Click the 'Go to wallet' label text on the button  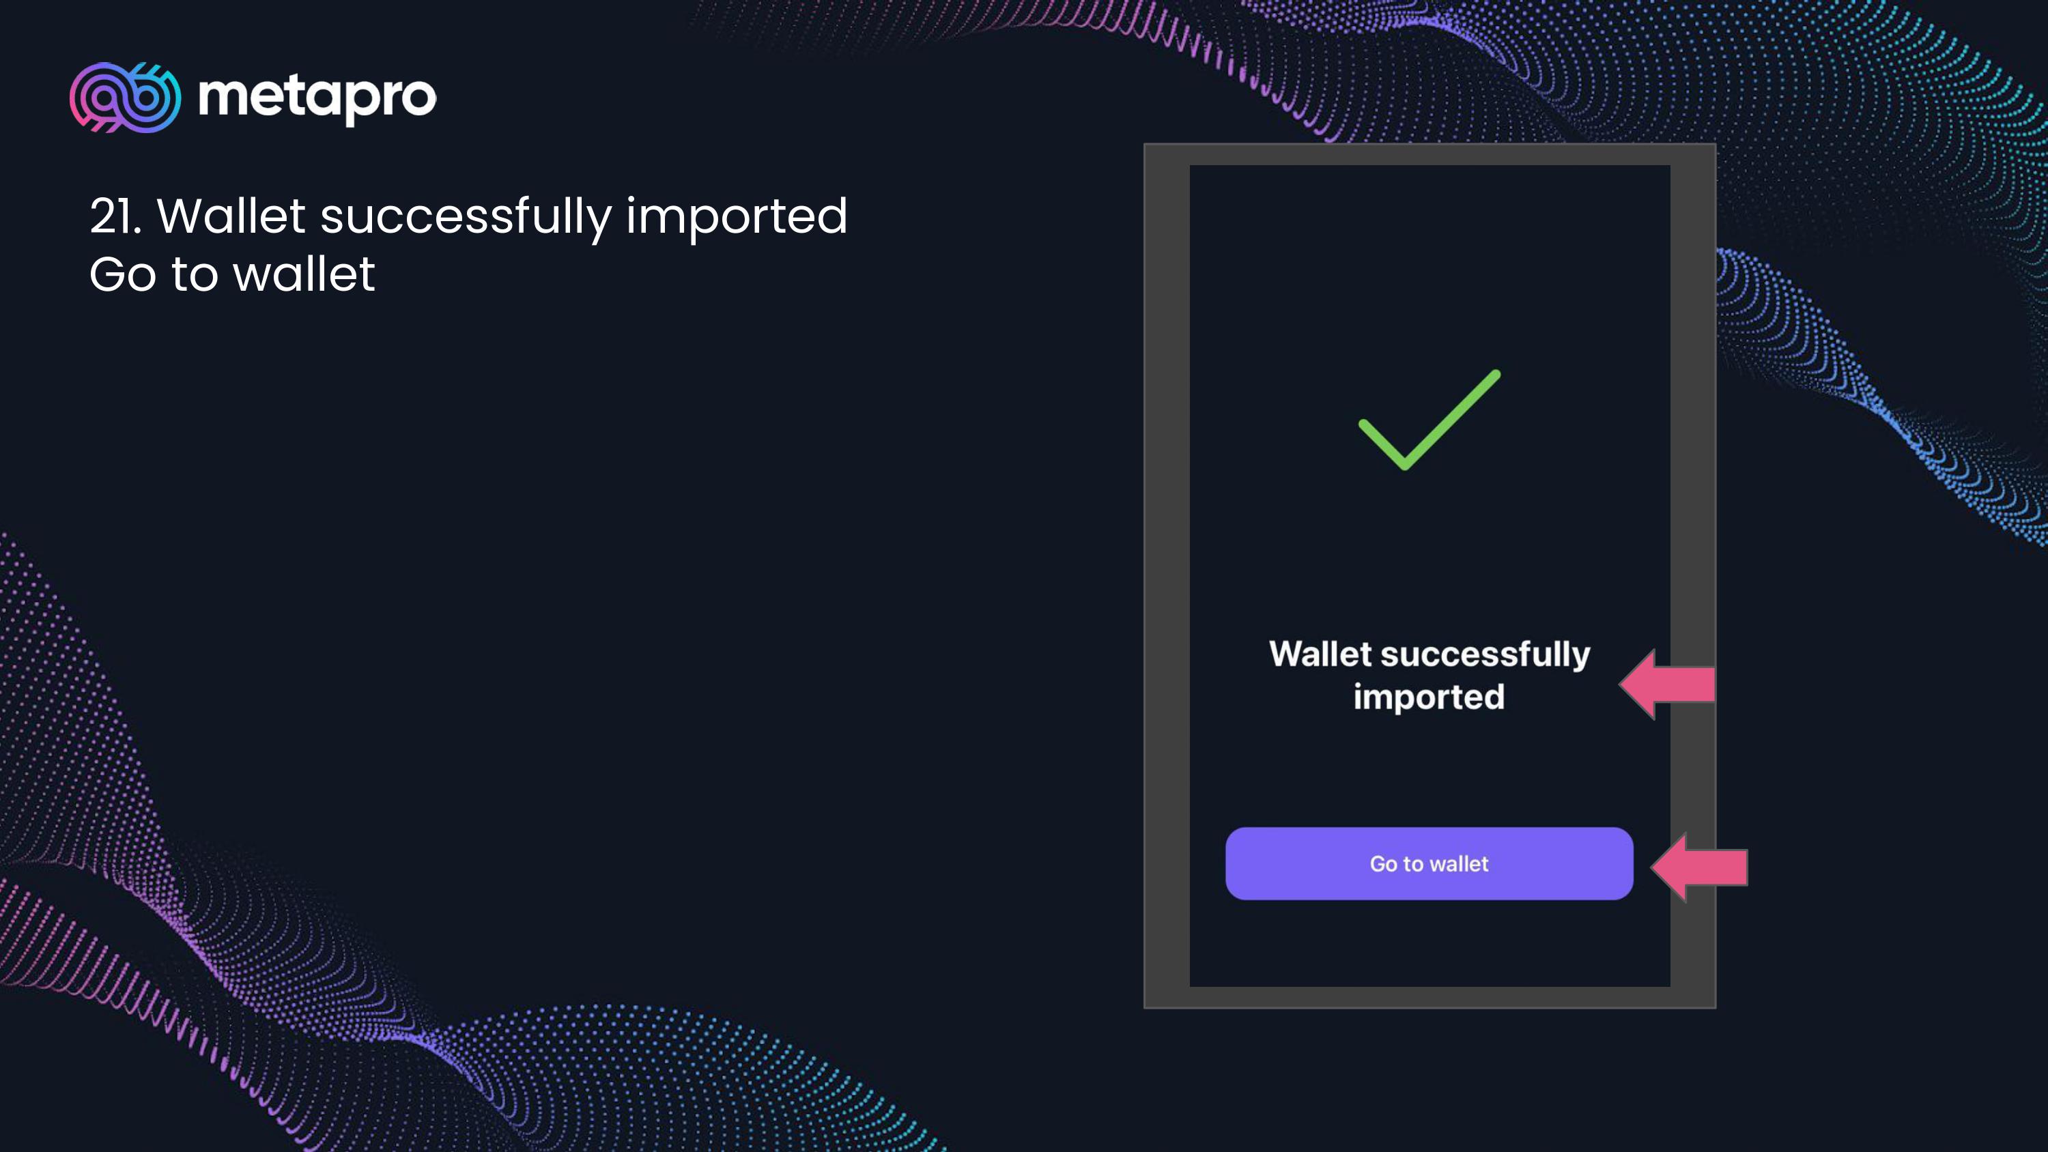point(1429,864)
